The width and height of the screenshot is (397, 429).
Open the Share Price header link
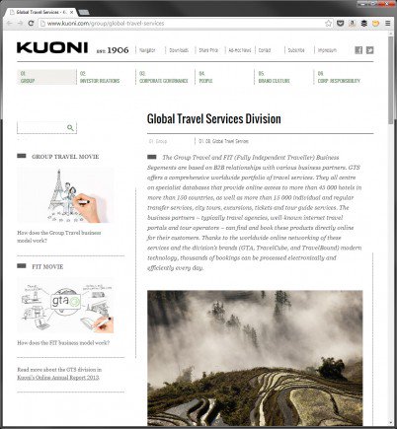click(x=208, y=50)
